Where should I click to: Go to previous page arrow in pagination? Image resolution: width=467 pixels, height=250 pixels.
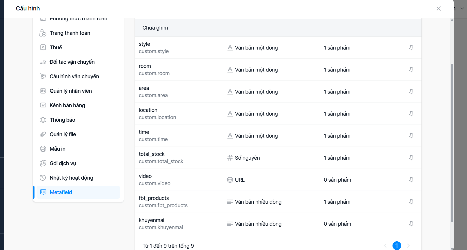pos(385,246)
